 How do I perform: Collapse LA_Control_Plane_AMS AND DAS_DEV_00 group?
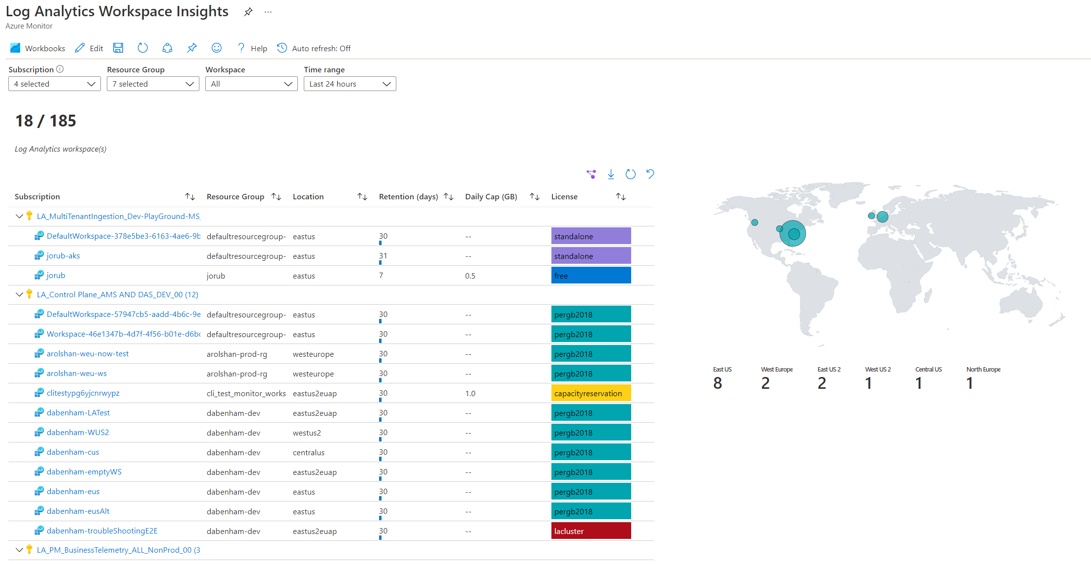(x=19, y=294)
